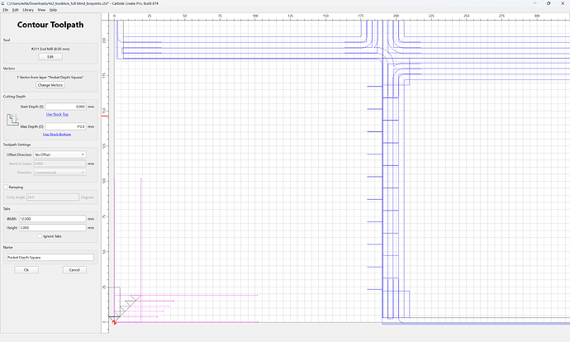Open the View menu
Screen dimensions: 570x342
tap(41, 10)
